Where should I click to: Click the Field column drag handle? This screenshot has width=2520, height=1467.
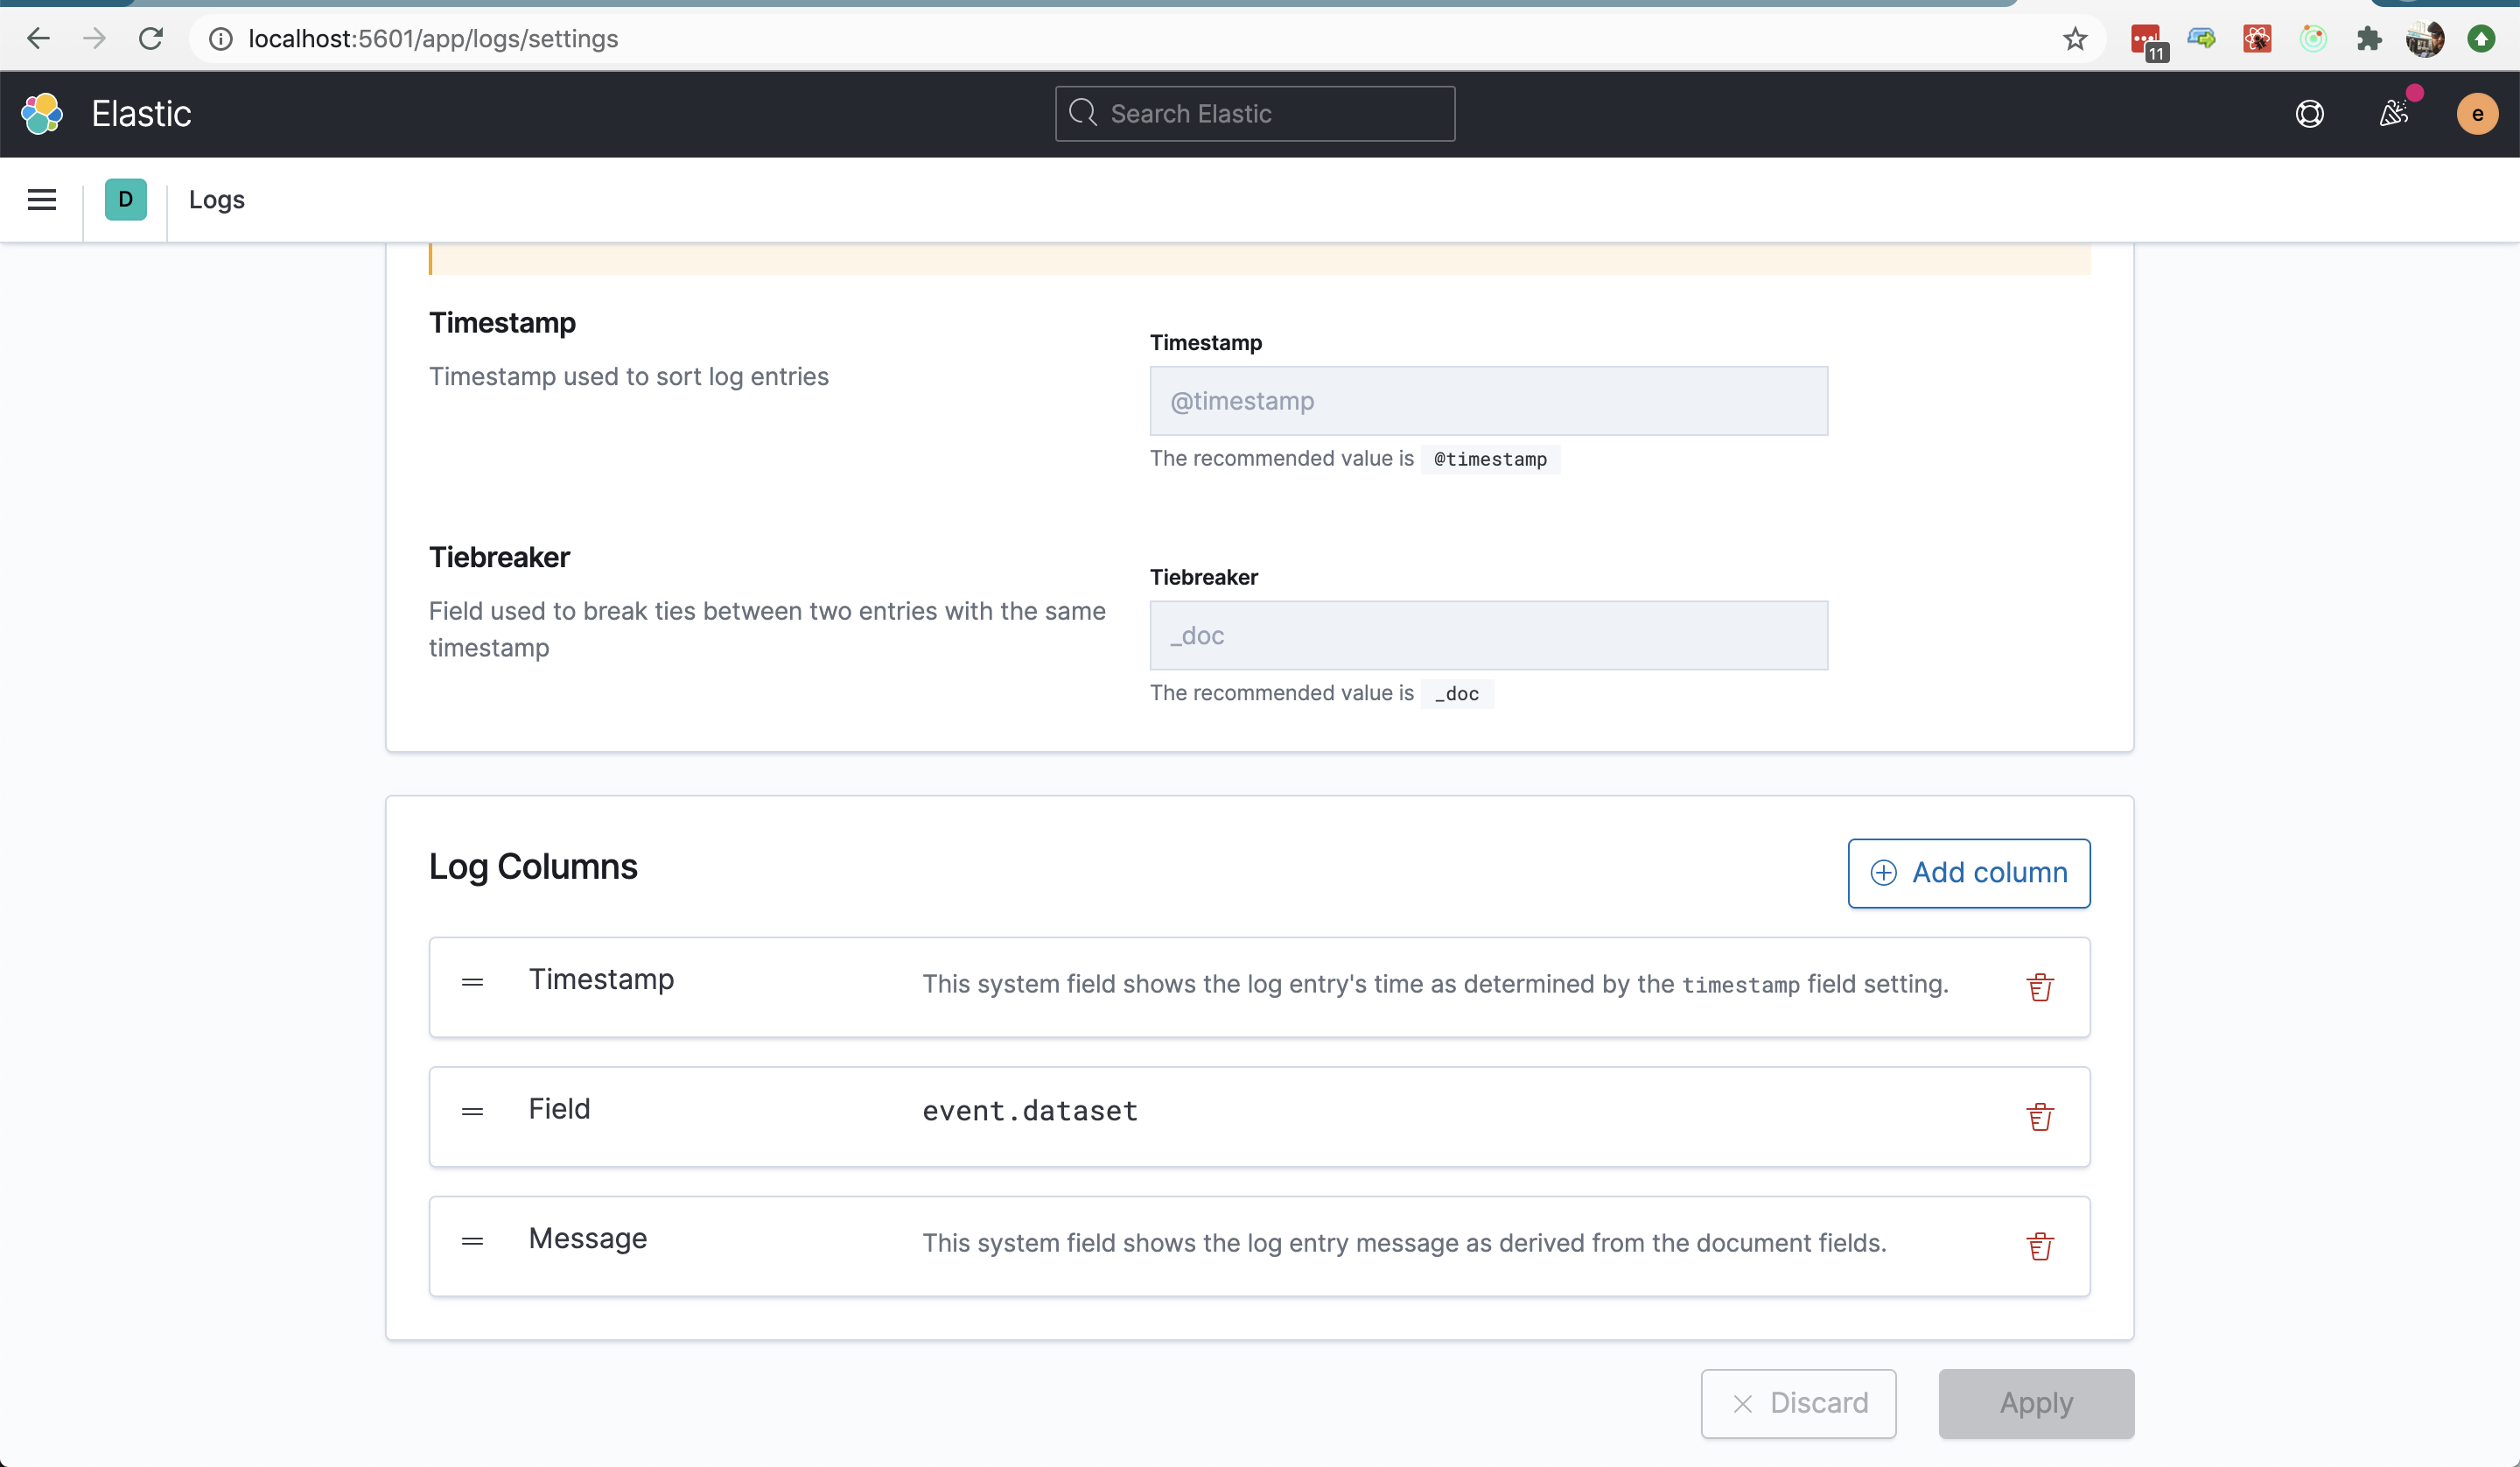(472, 1112)
